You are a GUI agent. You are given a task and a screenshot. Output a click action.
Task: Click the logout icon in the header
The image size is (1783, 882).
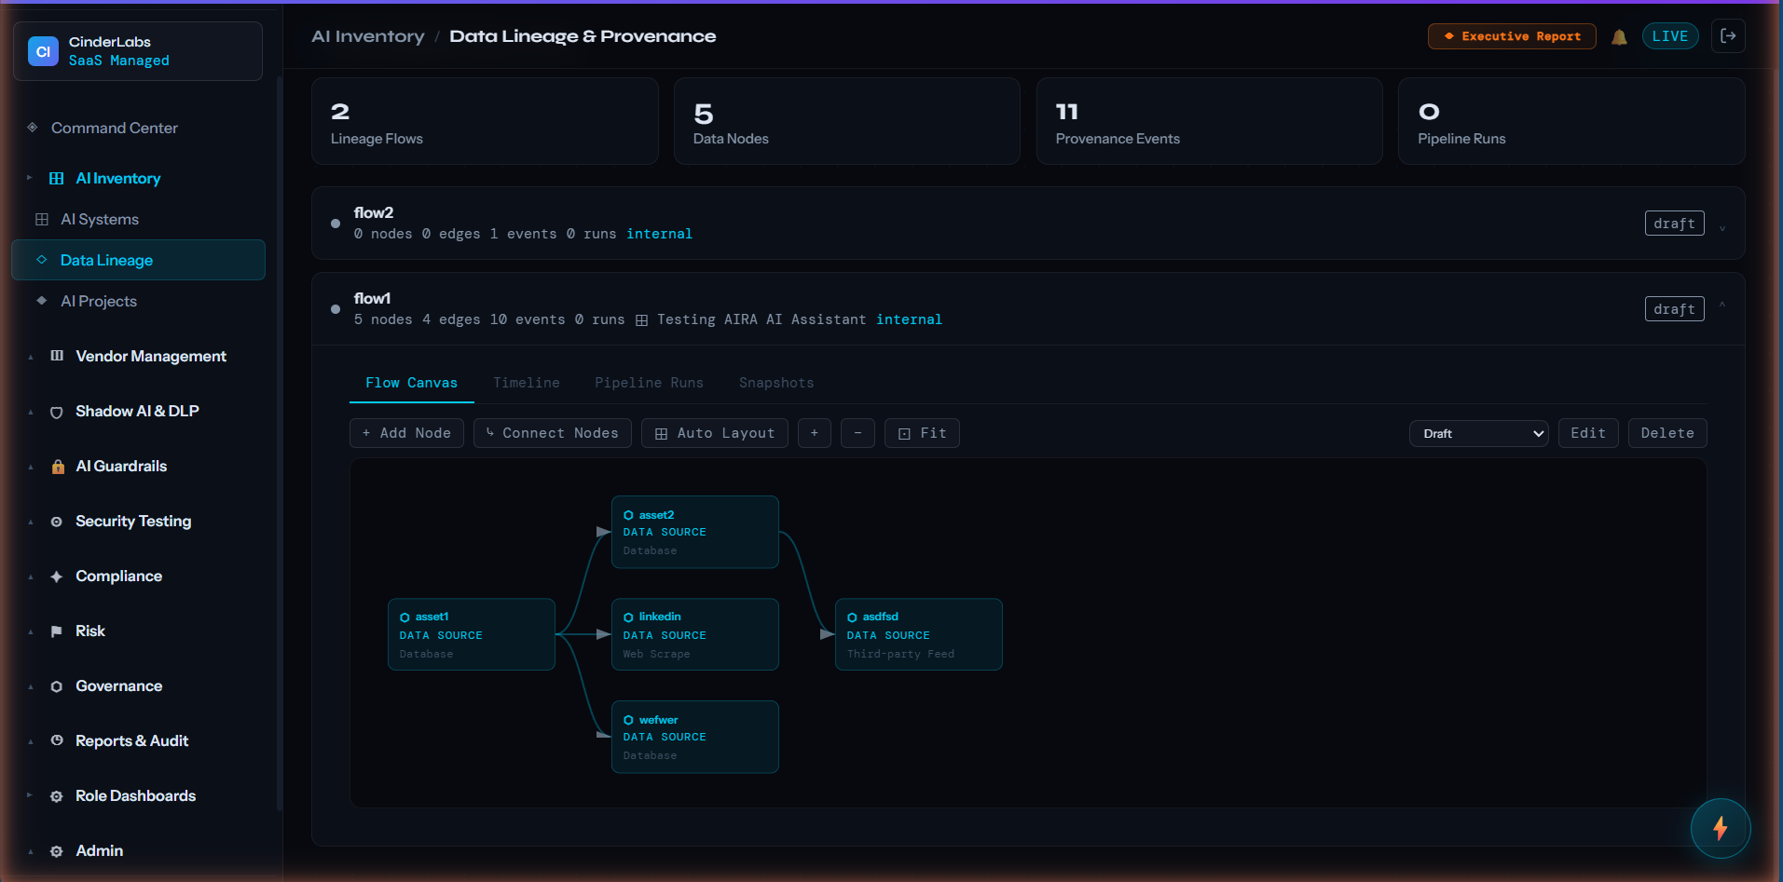click(1728, 36)
